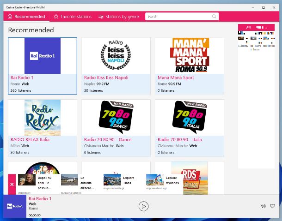The image size is (282, 221).
Task: Click the star icon of Favorite stations
Action: [56, 17]
